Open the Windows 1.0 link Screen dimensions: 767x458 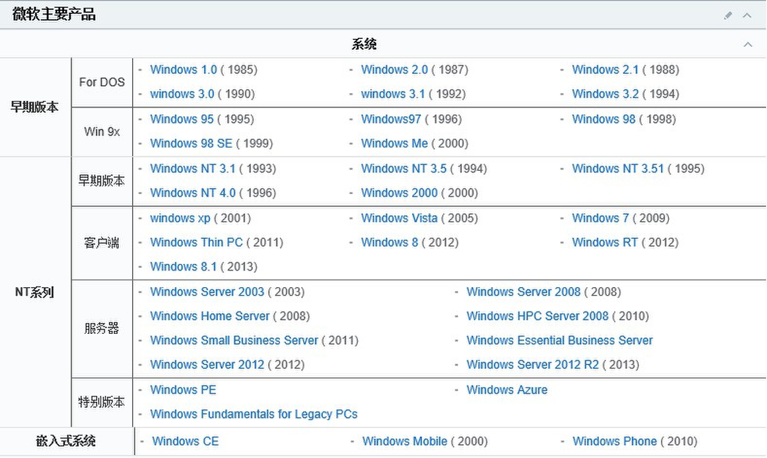tap(183, 69)
